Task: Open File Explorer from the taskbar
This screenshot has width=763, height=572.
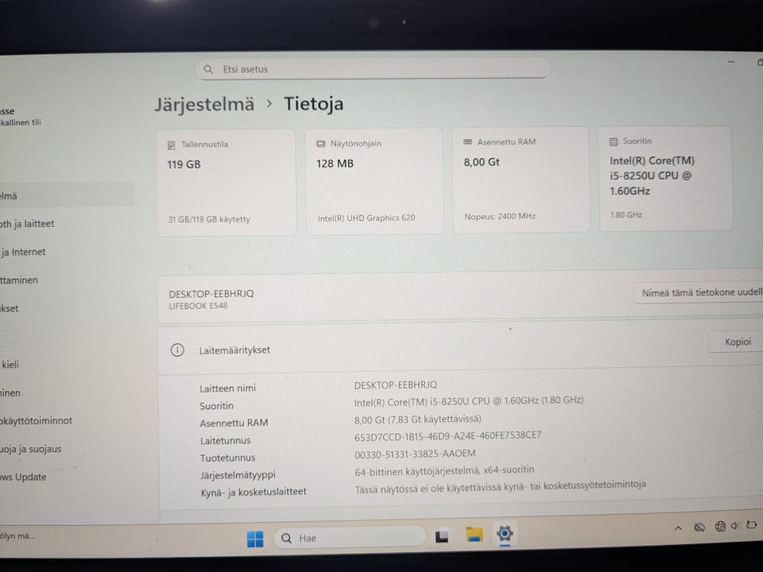Action: tap(474, 535)
